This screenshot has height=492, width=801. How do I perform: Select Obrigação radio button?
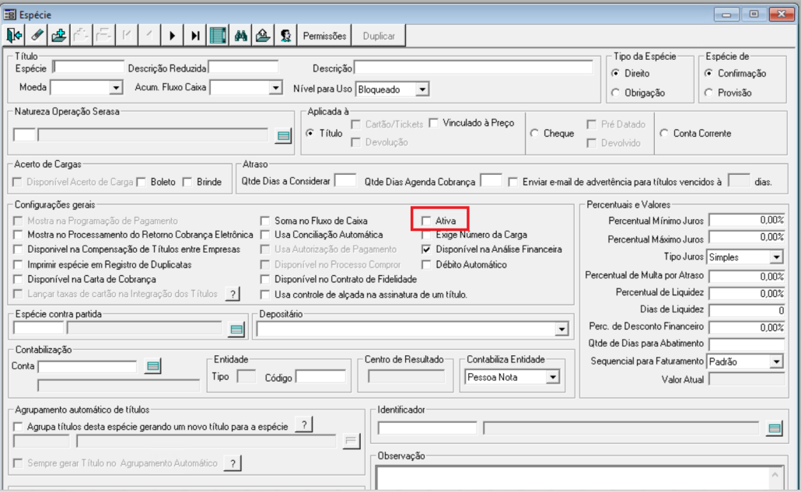[616, 93]
